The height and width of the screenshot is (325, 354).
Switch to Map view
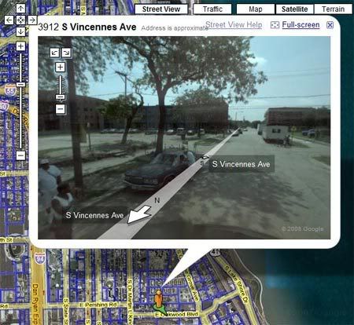point(256,9)
